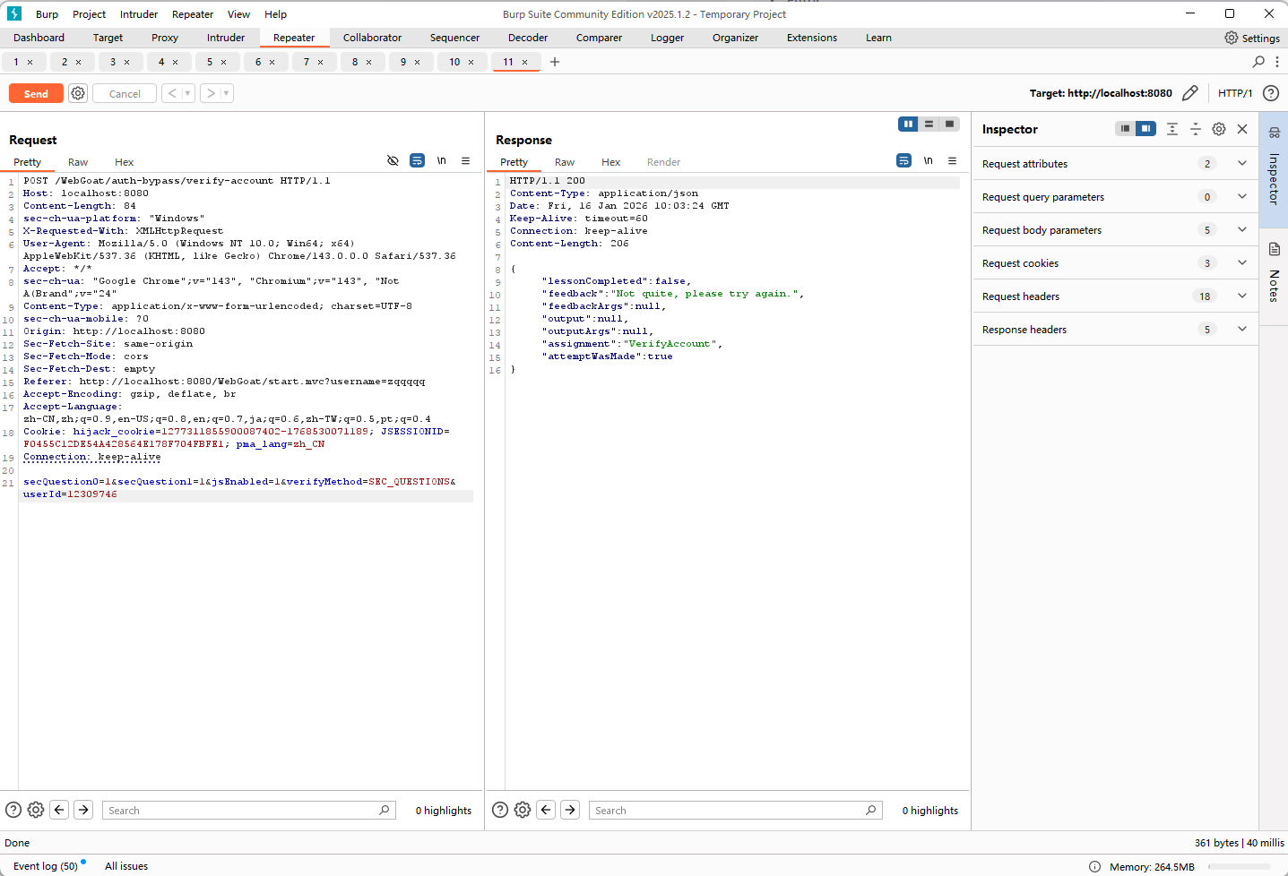The width and height of the screenshot is (1288, 876).
Task: Expand Request body parameters section
Action: (x=1241, y=230)
